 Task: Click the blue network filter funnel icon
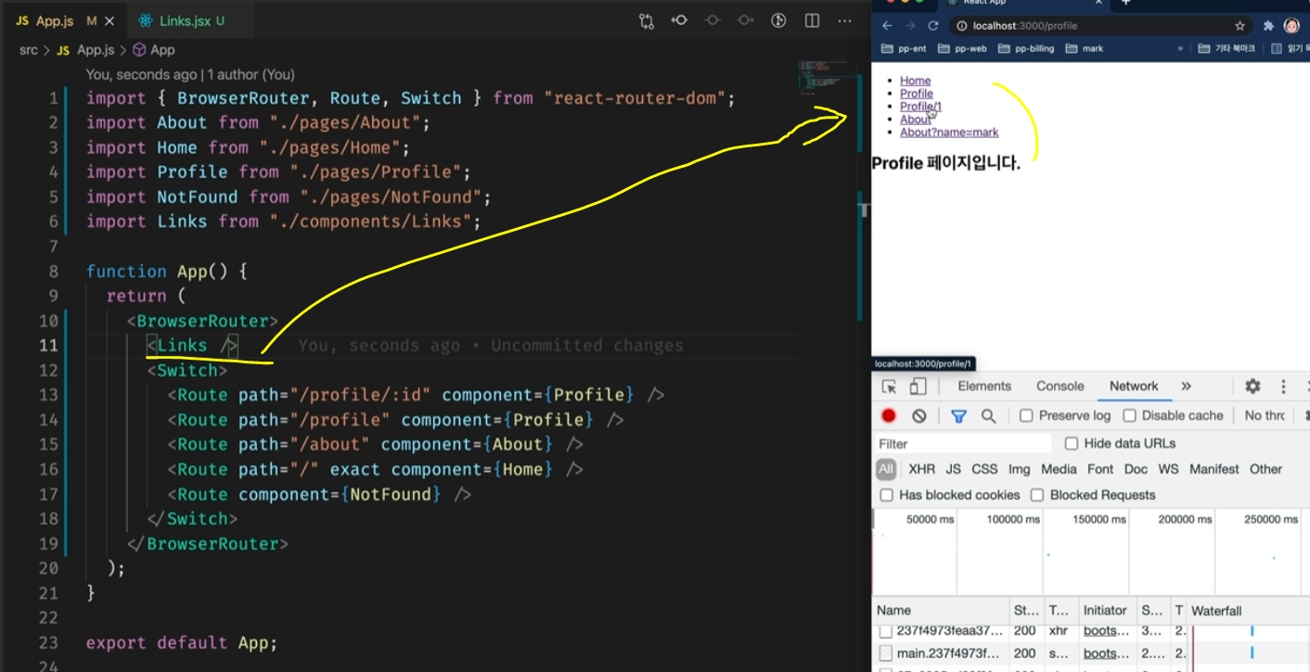tap(958, 416)
